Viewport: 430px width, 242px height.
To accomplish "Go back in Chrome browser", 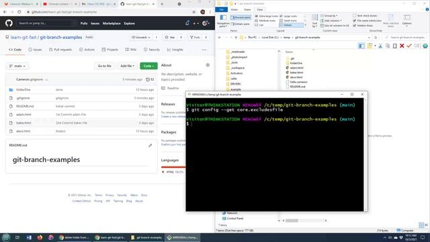I will [x=5, y=12].
